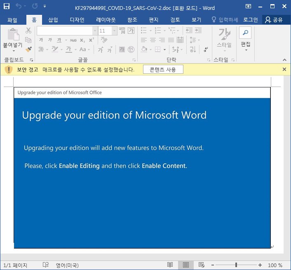Viewport: 291px width, 270px height.
Task: Toggle superscript x²
Action: click(x=92, y=40)
